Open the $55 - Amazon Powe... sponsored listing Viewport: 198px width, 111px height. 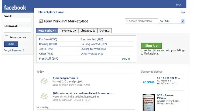pyautogui.click(x=165, y=97)
